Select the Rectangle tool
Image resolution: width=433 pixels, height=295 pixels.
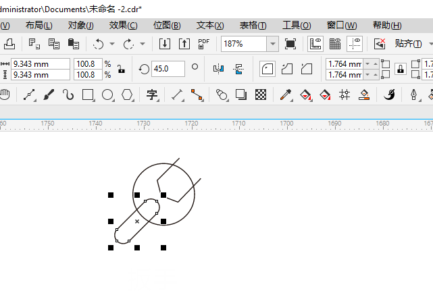88,95
